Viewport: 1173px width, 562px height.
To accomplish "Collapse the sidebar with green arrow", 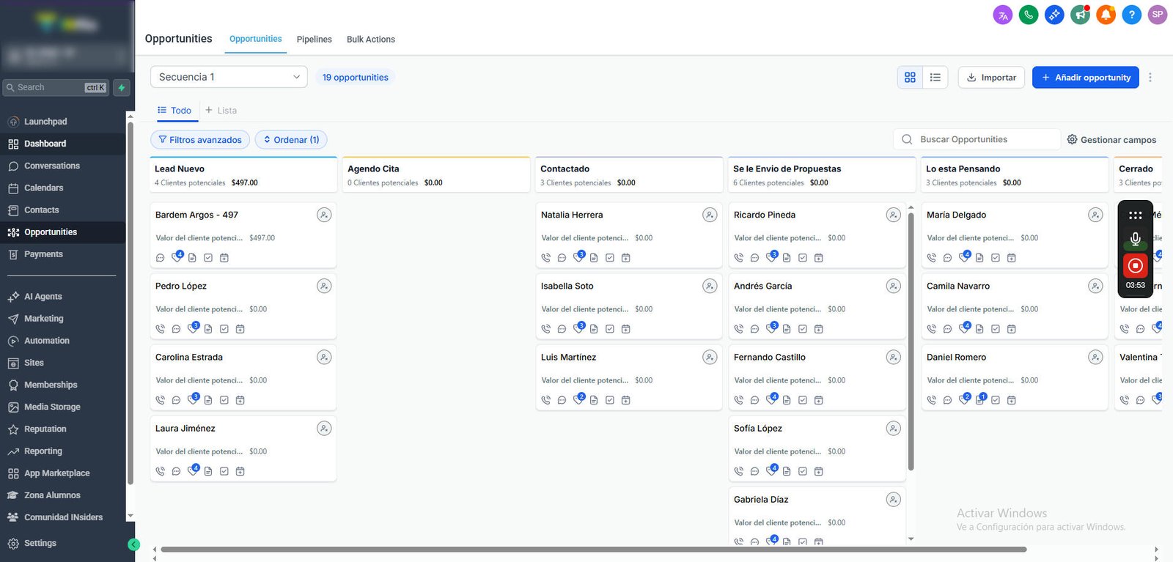I will pos(133,544).
